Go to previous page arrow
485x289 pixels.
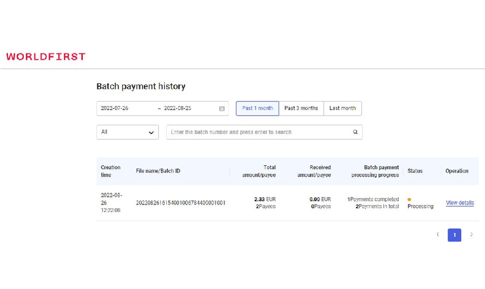click(438, 235)
